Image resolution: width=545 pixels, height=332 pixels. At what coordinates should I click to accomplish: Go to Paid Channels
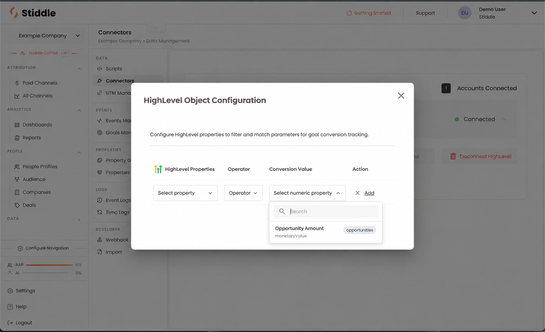coord(40,83)
